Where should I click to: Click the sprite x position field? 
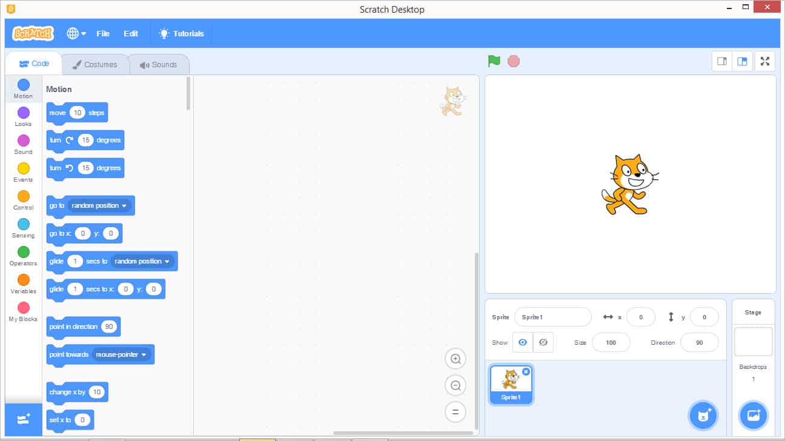click(641, 317)
